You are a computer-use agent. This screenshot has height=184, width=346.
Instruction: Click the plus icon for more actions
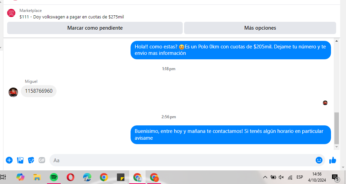pos(9,160)
